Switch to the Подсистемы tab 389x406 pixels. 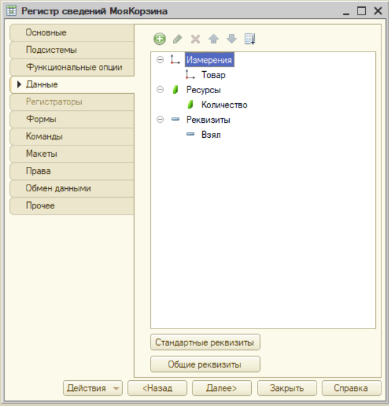[72, 50]
